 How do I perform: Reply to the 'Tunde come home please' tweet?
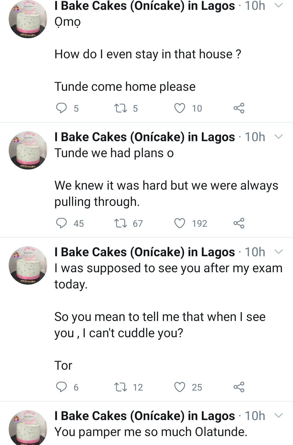[61, 108]
